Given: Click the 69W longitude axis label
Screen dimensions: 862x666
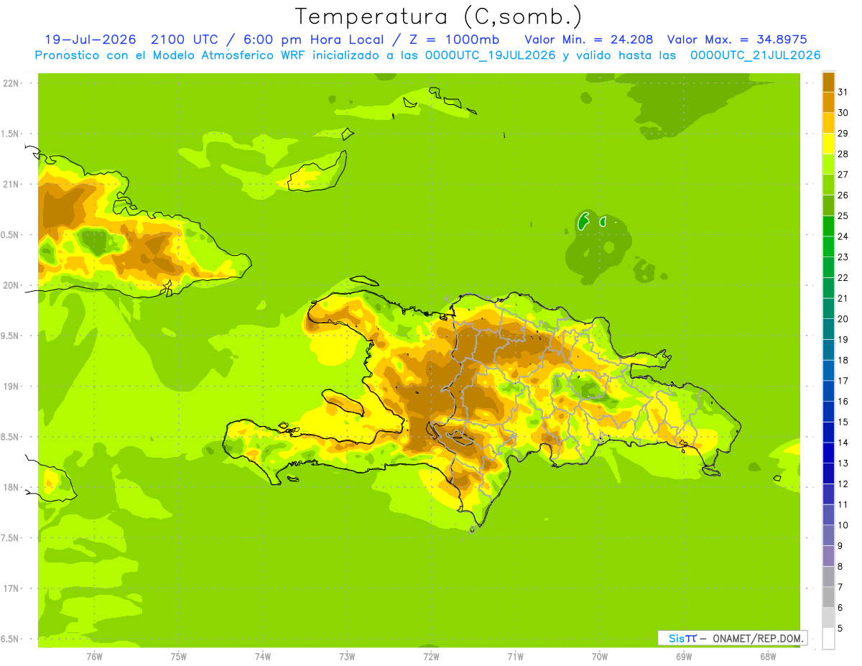Looking at the screenshot, I should click(x=684, y=657).
